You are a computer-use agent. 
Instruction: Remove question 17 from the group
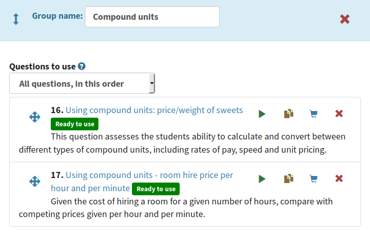(339, 179)
